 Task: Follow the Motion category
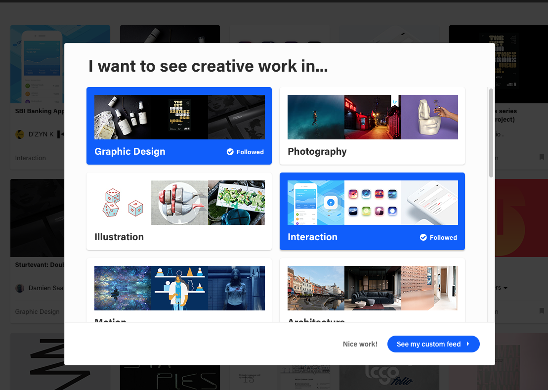click(179, 291)
